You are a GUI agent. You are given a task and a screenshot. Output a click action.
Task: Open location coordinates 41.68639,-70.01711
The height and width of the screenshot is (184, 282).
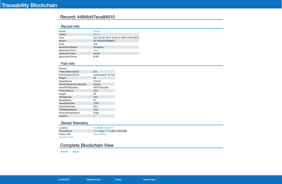tap(103, 128)
